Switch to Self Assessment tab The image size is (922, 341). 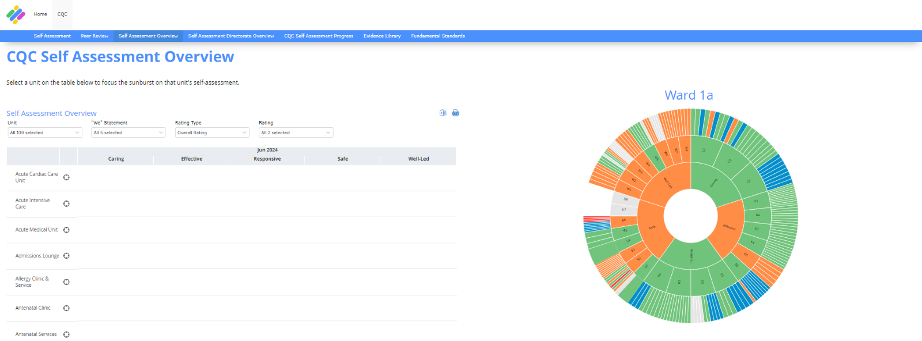point(52,36)
